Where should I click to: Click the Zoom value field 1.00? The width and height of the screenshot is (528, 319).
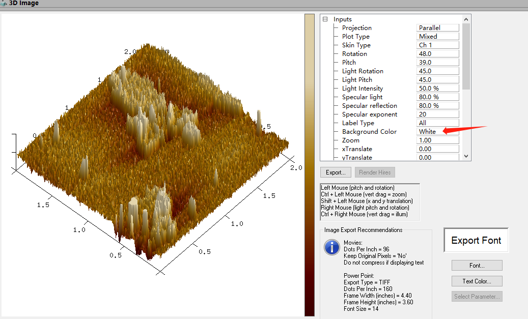tap(437, 140)
